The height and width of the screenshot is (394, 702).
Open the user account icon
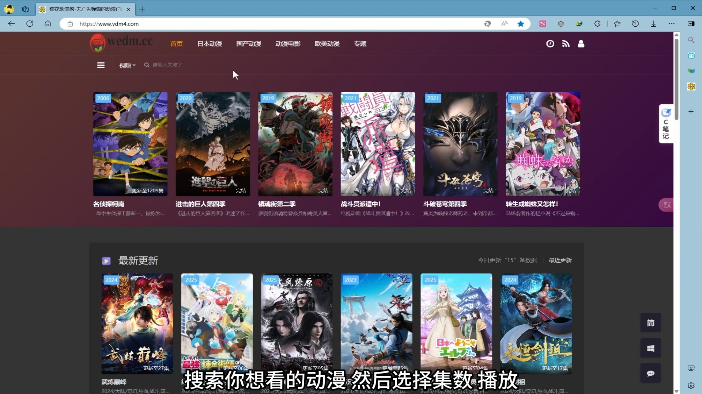click(581, 44)
